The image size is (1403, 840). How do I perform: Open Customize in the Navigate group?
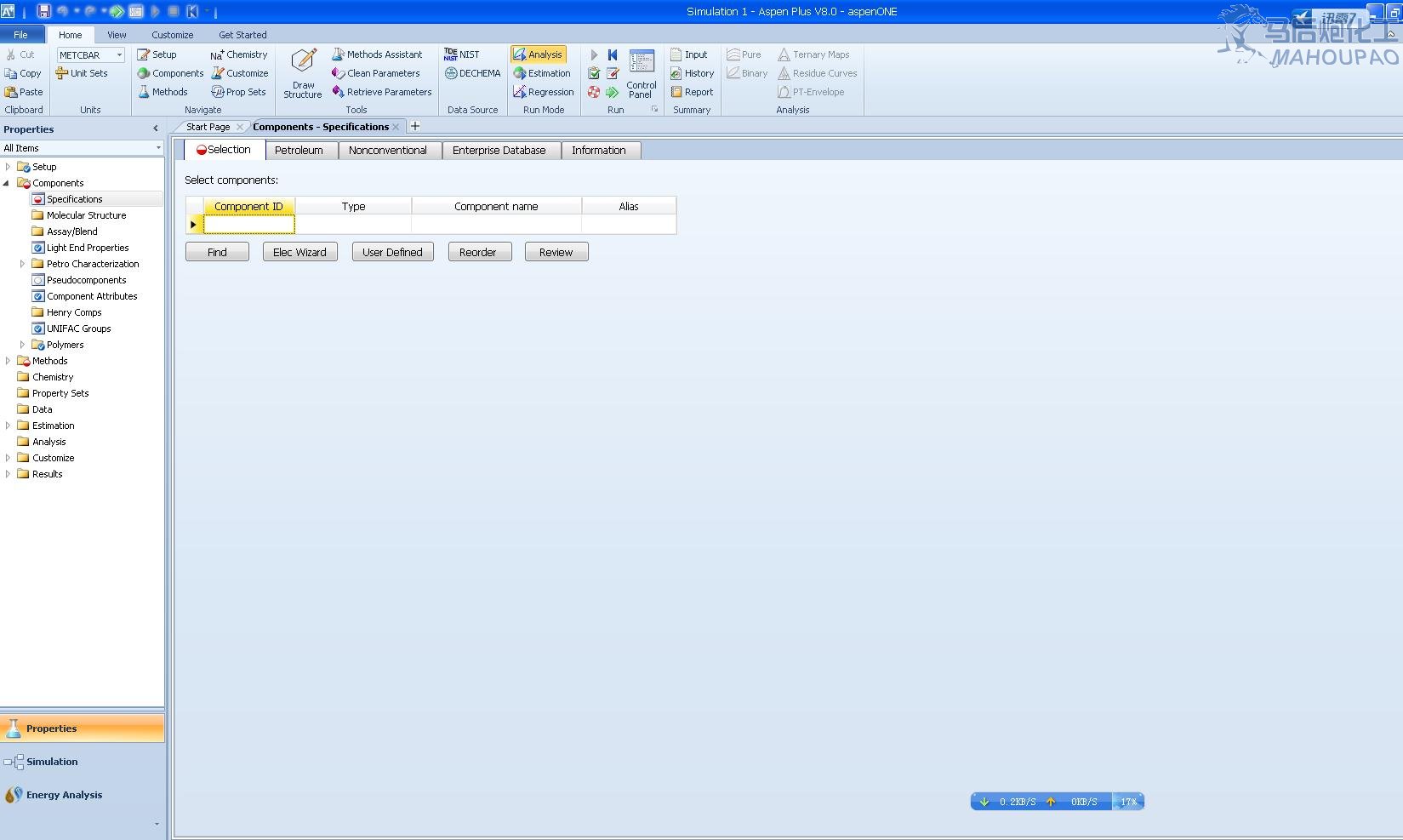click(x=240, y=73)
